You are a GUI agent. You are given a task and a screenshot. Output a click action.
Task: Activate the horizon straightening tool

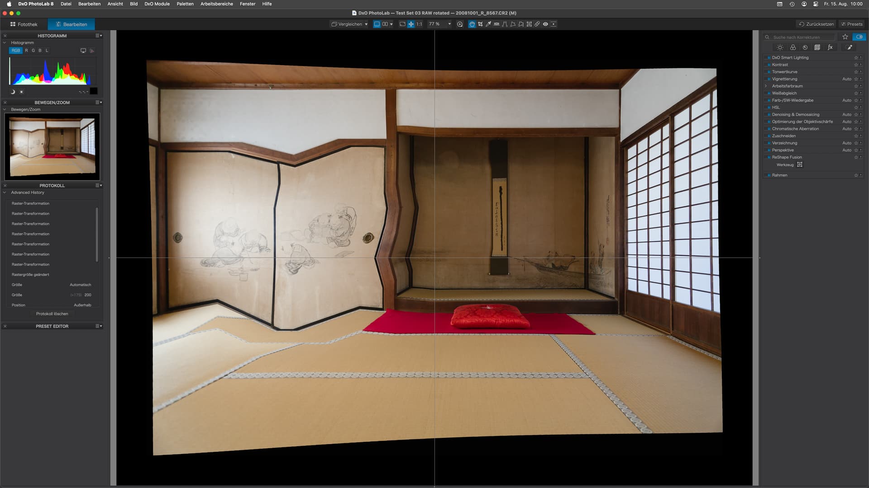497,24
